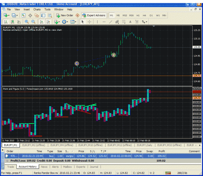Launch MetaEditor from the toolbar
Screen dimensions: 203x176
pos(77,15)
